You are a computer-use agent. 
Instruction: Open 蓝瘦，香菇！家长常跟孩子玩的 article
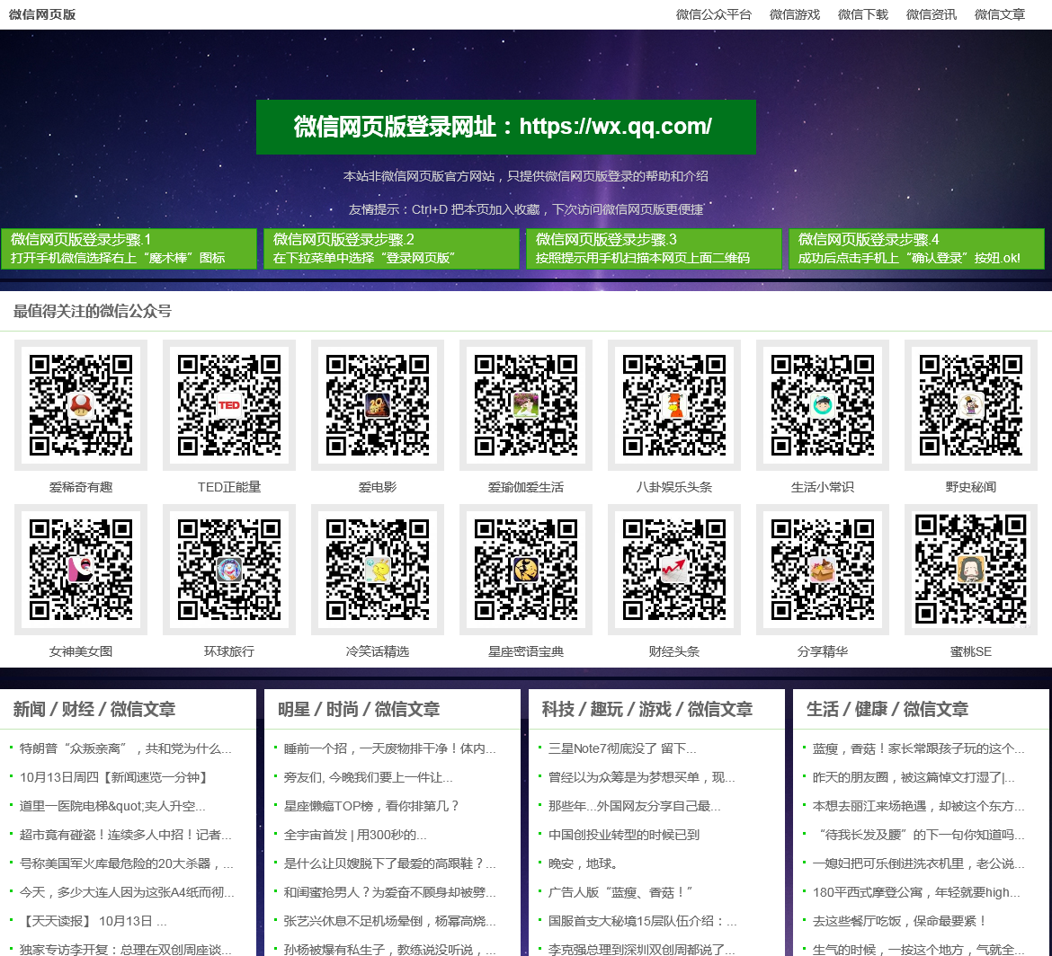coord(919,748)
